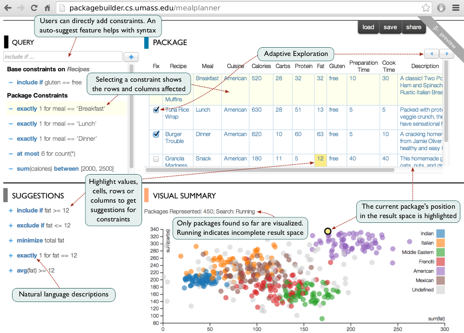This screenshot has width=464, height=333.
Task: Go to browser home icon
Action: click(47, 8)
